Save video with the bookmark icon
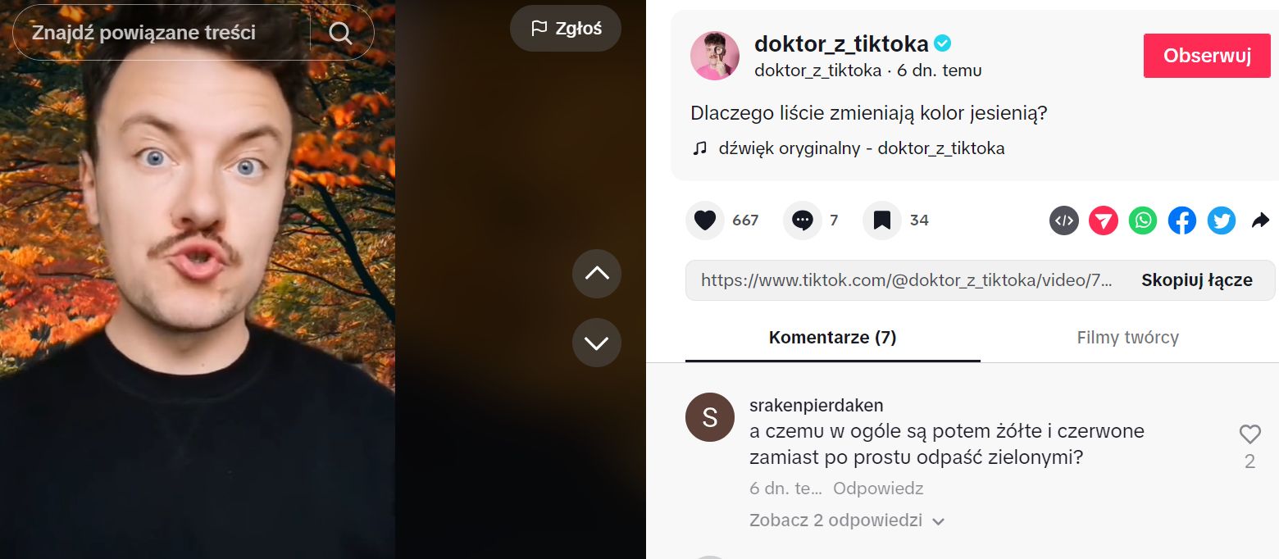Screen dimensions: 1279x559 882,220
